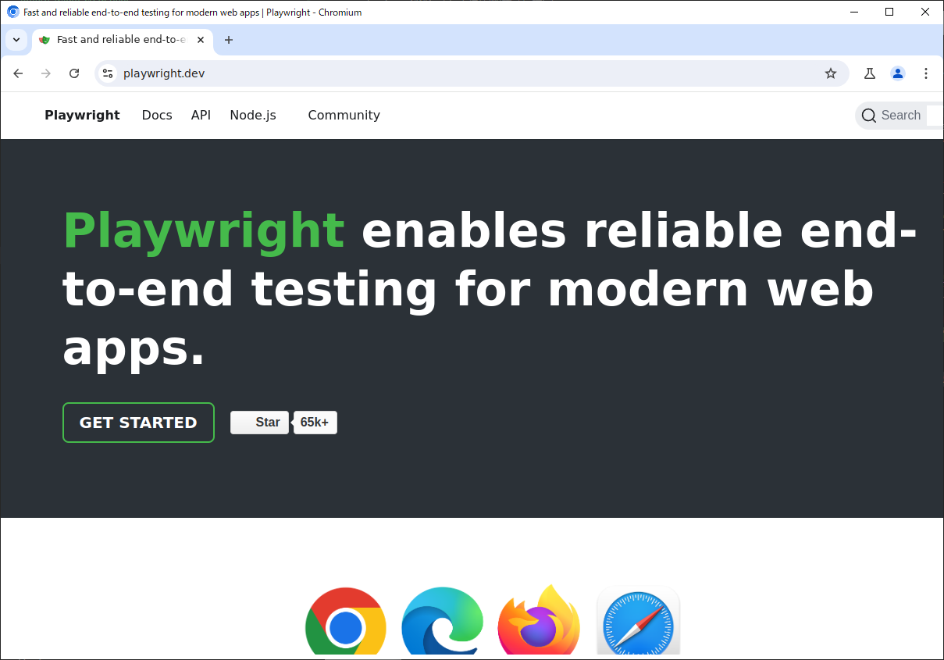
Task: Open the 65k+ GitHub stargazers link
Action: coord(315,423)
